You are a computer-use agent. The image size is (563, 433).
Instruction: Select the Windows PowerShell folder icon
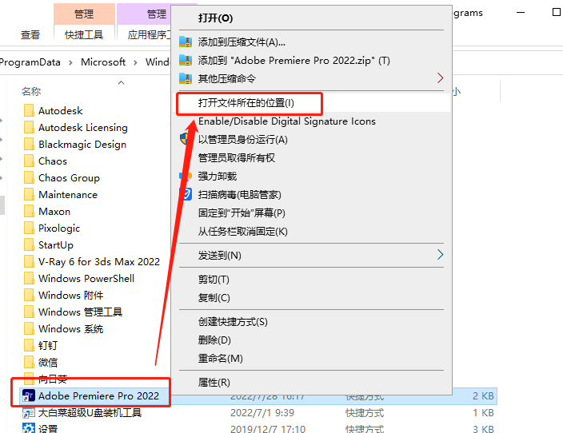pos(29,278)
